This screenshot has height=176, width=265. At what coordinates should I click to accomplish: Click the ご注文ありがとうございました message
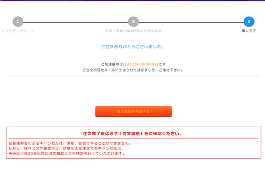(x=132, y=47)
